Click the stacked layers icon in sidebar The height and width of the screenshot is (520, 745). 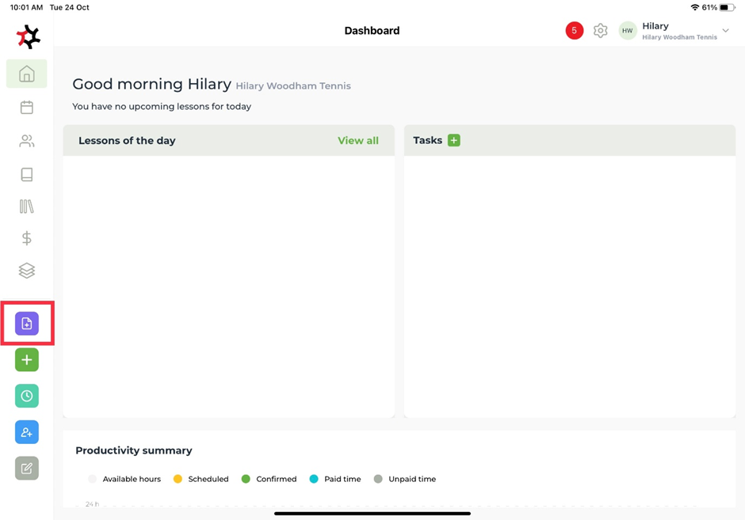[27, 271]
